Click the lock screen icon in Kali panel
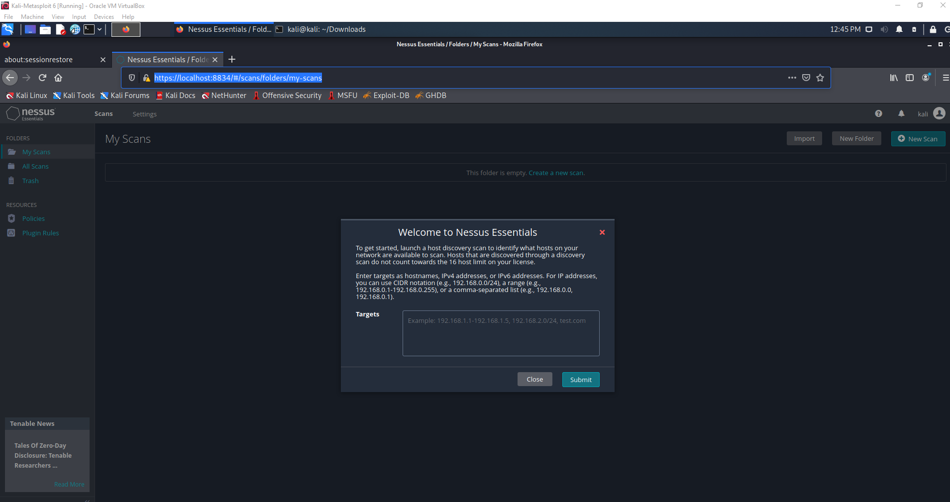The height and width of the screenshot is (502, 950). (933, 29)
